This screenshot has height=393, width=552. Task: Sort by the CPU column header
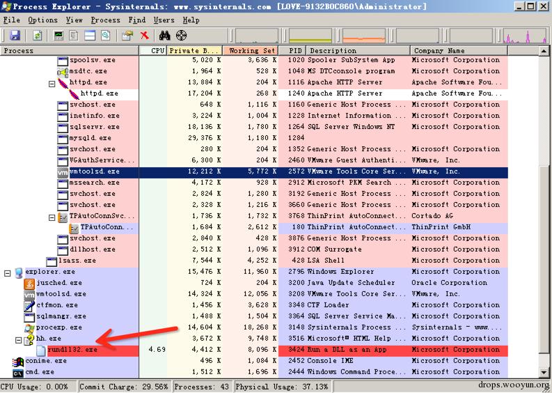pyautogui.click(x=158, y=51)
